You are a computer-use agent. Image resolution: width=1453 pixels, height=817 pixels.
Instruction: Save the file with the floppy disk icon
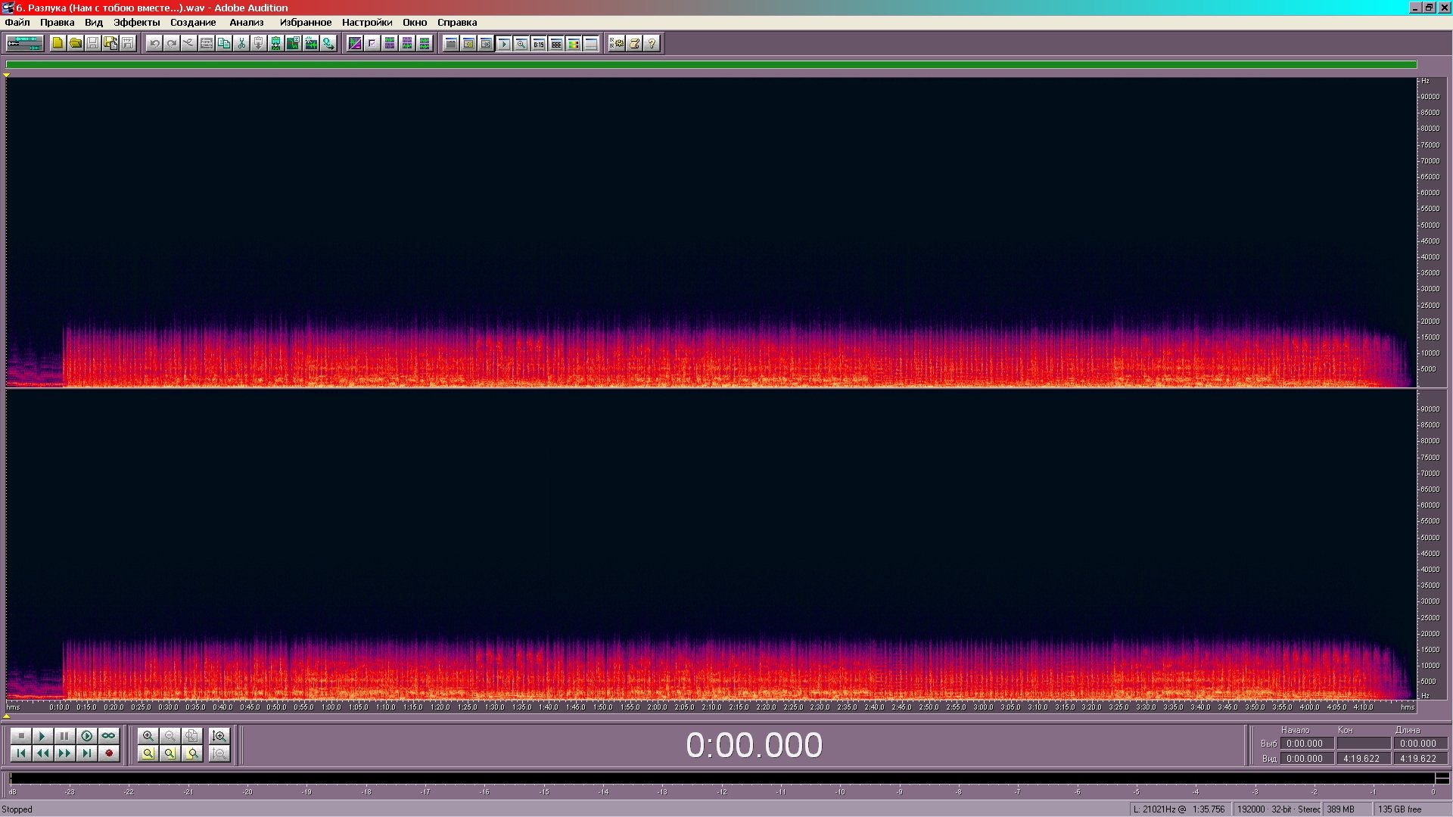tap(92, 43)
